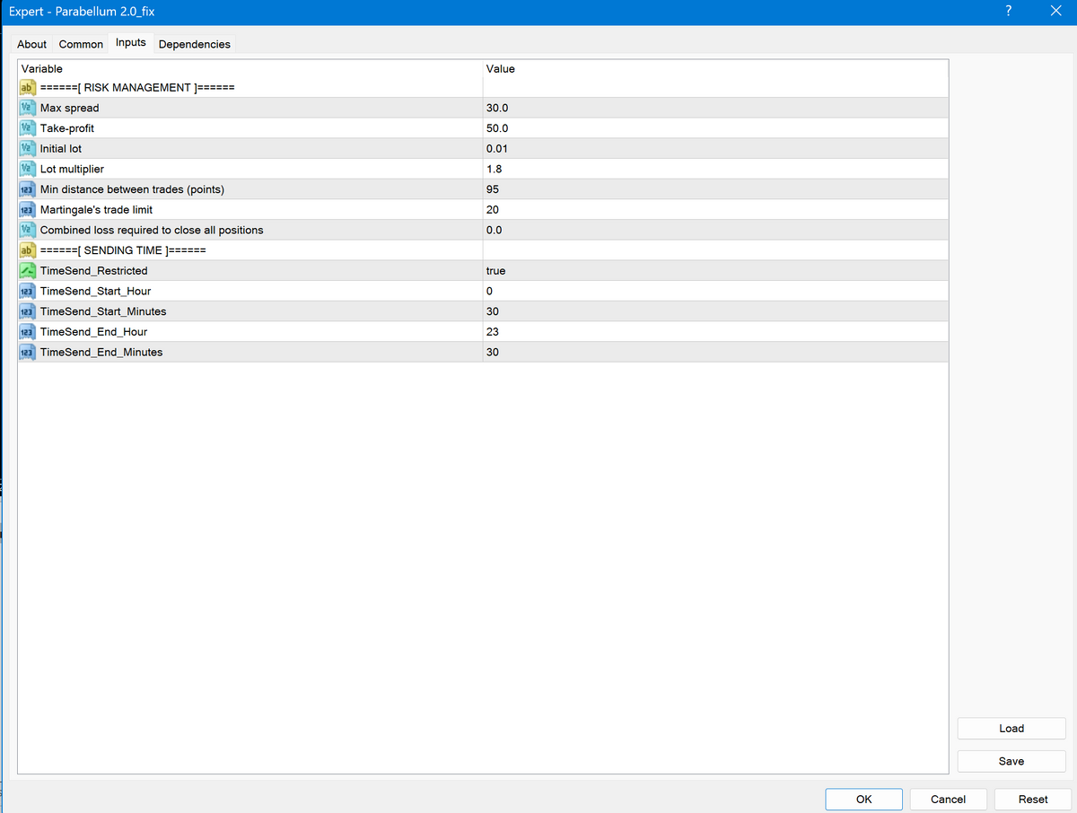The image size is (1077, 813).
Task: Switch to the About tab
Action: click(32, 44)
